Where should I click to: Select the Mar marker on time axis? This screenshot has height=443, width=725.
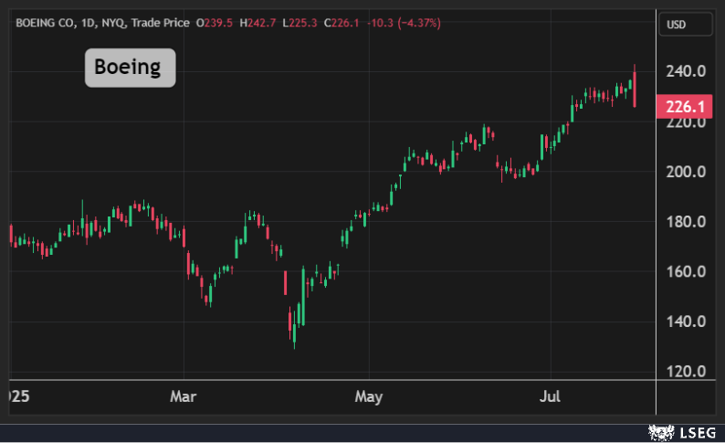coord(184,397)
